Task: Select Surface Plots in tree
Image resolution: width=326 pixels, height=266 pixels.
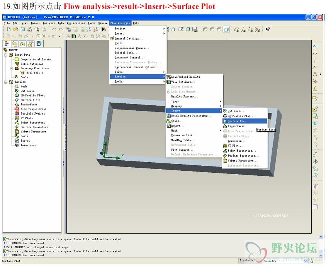Action: [31, 100]
